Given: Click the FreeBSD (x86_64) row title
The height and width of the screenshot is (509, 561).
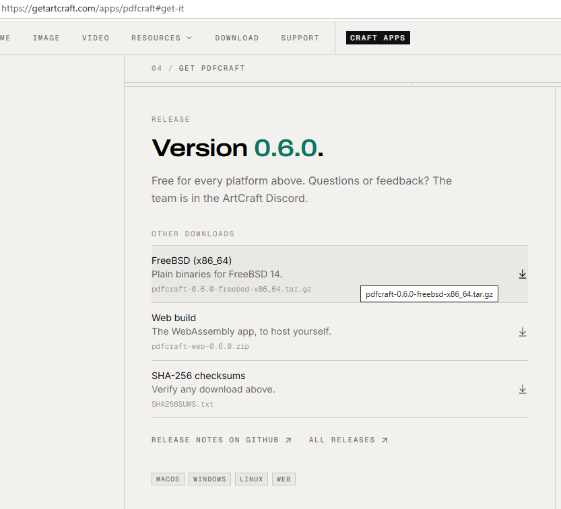Looking at the screenshot, I should pyautogui.click(x=191, y=261).
